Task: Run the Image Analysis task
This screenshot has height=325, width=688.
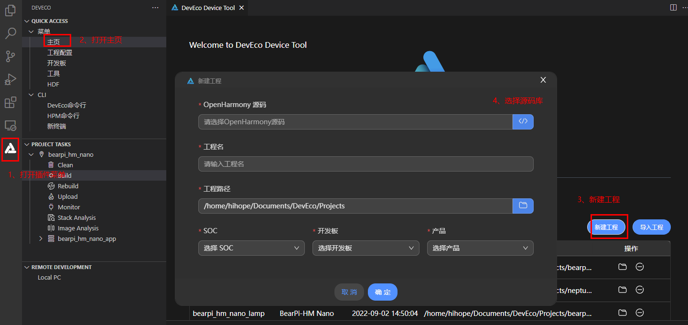Action: 78,228
